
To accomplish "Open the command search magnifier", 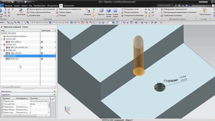I will (176, 6).
